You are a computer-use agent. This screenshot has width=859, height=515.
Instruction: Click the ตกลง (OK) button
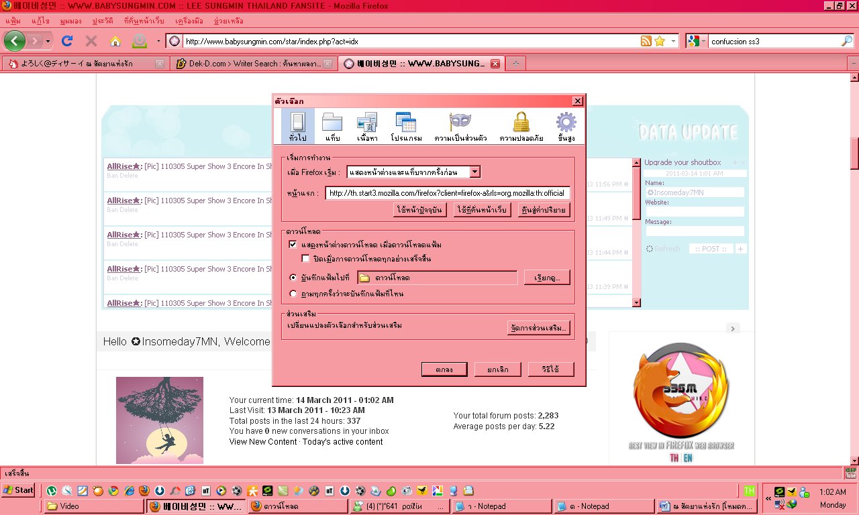(444, 369)
